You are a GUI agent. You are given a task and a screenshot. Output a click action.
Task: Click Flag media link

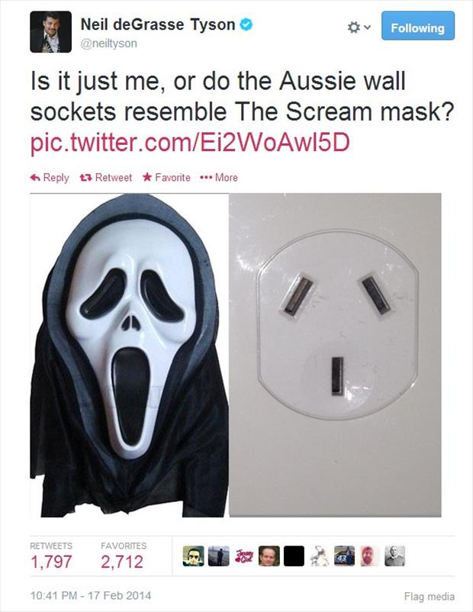pyautogui.click(x=430, y=597)
